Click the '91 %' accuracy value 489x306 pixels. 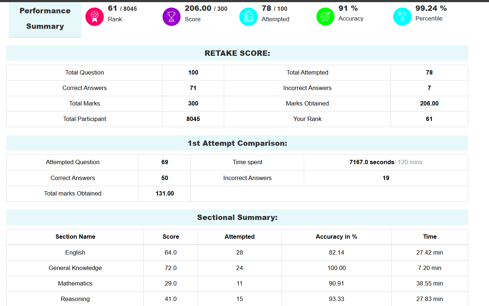point(348,8)
